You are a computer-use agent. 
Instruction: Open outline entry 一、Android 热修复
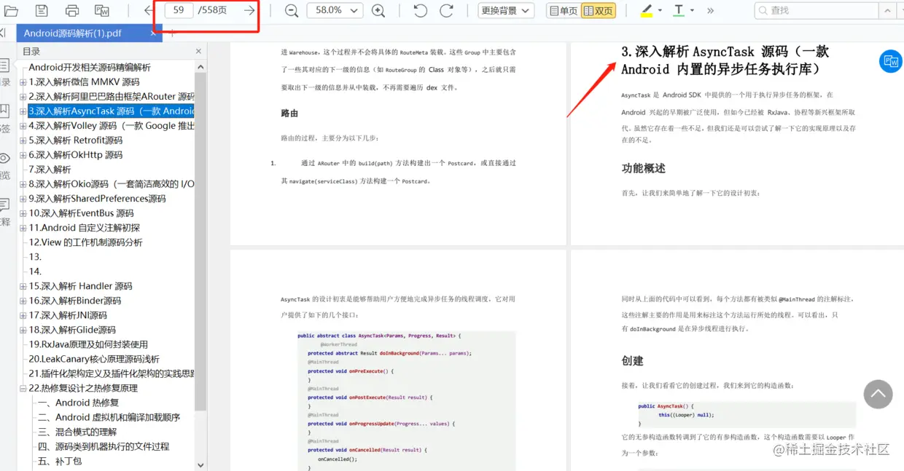point(78,403)
